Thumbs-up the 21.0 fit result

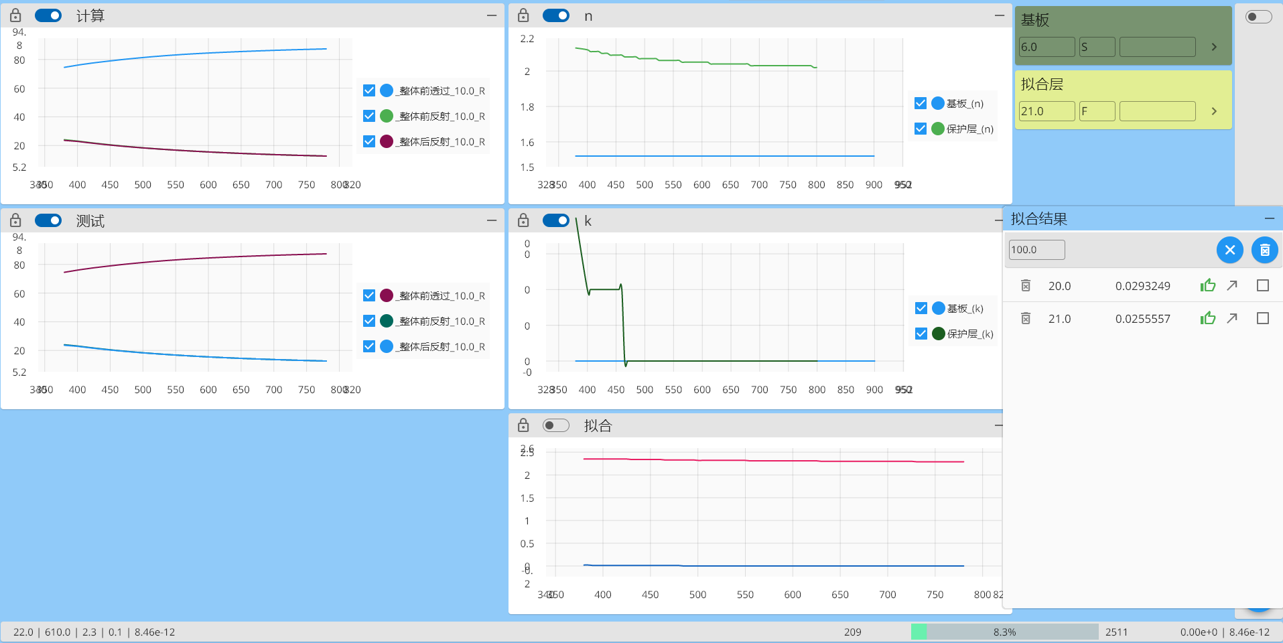(x=1208, y=318)
